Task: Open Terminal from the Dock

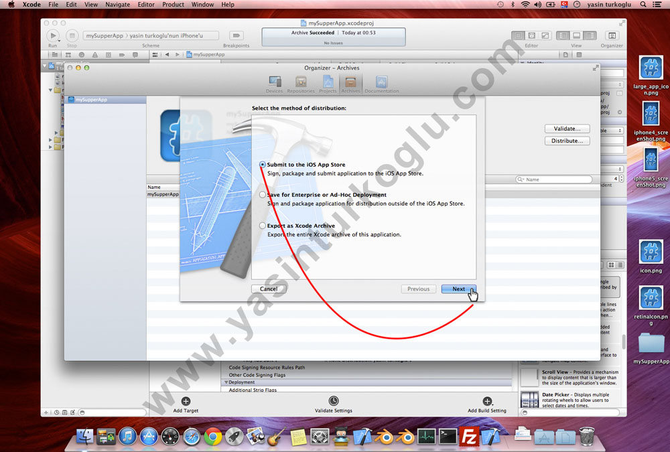Action: coord(448,437)
